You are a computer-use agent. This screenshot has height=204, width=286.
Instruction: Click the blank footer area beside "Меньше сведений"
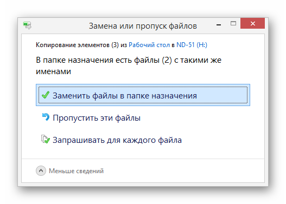182,171
